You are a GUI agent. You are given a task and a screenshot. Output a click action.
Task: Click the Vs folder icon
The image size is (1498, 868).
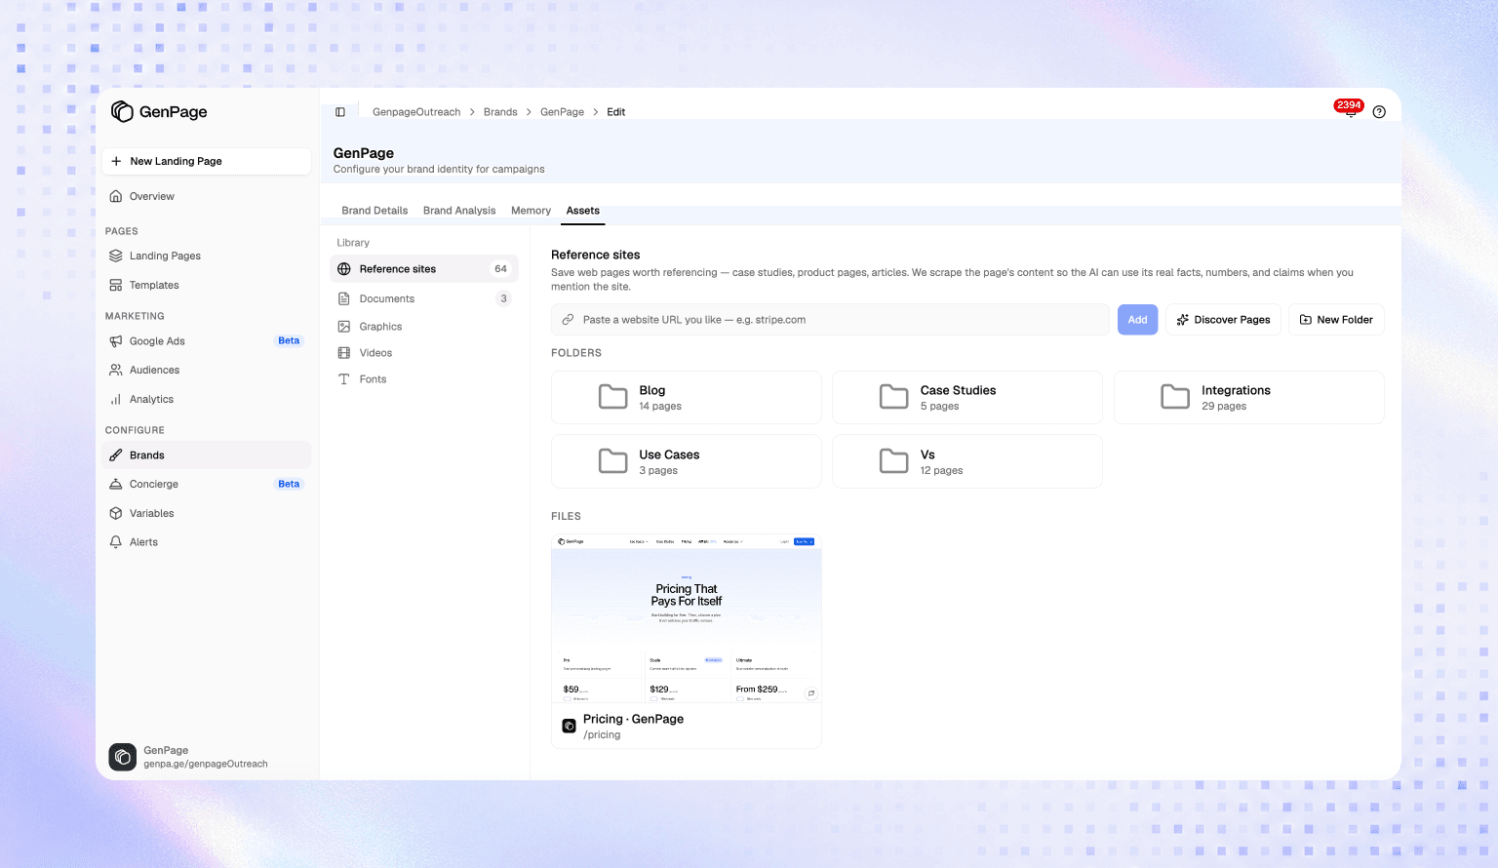pos(894,461)
